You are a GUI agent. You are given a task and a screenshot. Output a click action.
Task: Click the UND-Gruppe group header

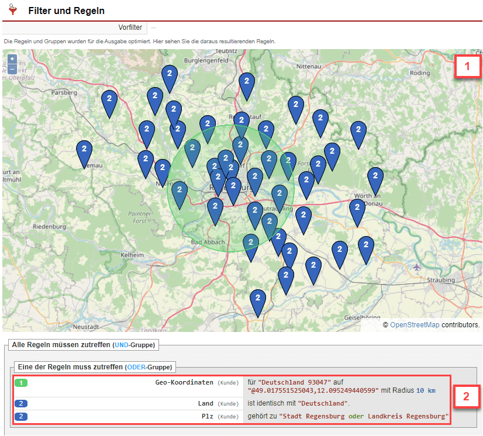(x=83, y=345)
